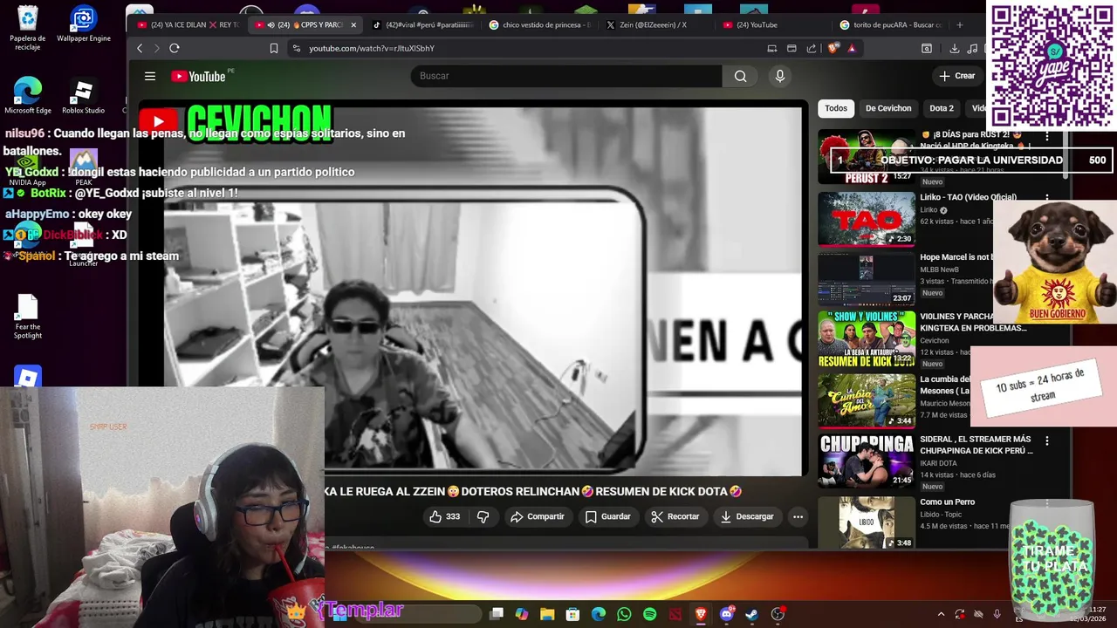Open CHUPAPINGA 21:45 video thumbnail

click(x=866, y=461)
